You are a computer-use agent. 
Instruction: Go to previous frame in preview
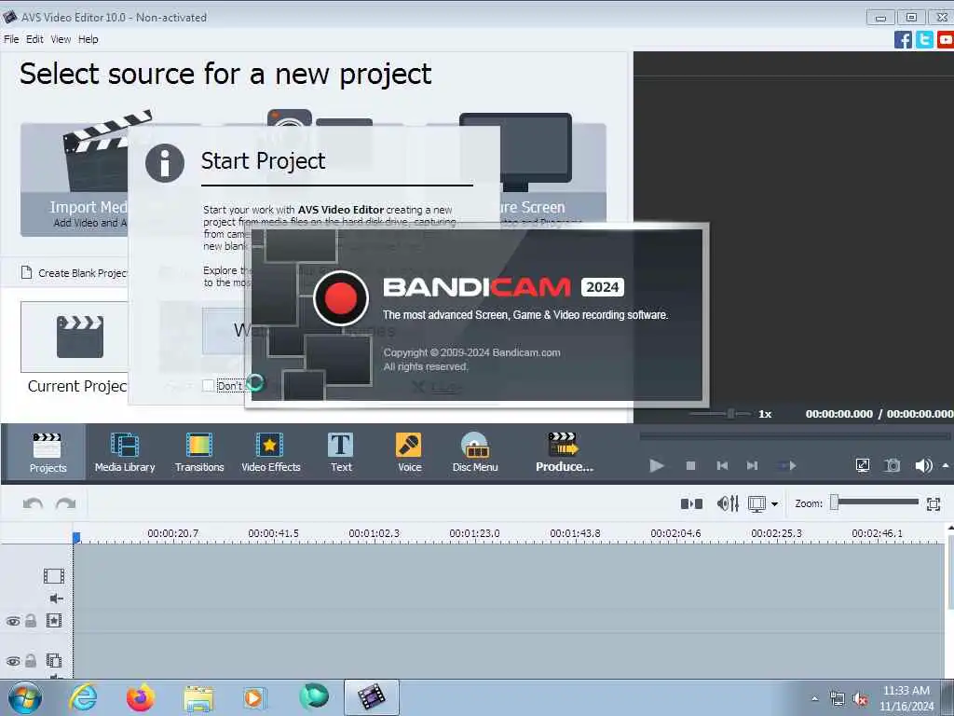click(722, 466)
